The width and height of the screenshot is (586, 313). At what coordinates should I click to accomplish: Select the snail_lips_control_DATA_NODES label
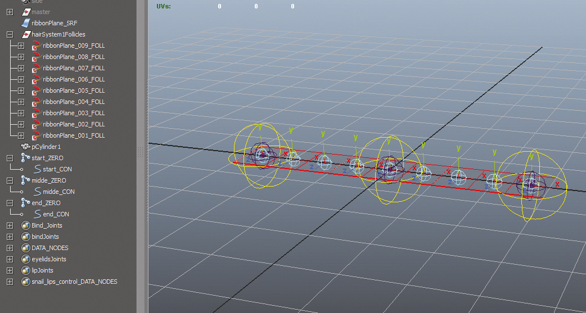pos(74,282)
